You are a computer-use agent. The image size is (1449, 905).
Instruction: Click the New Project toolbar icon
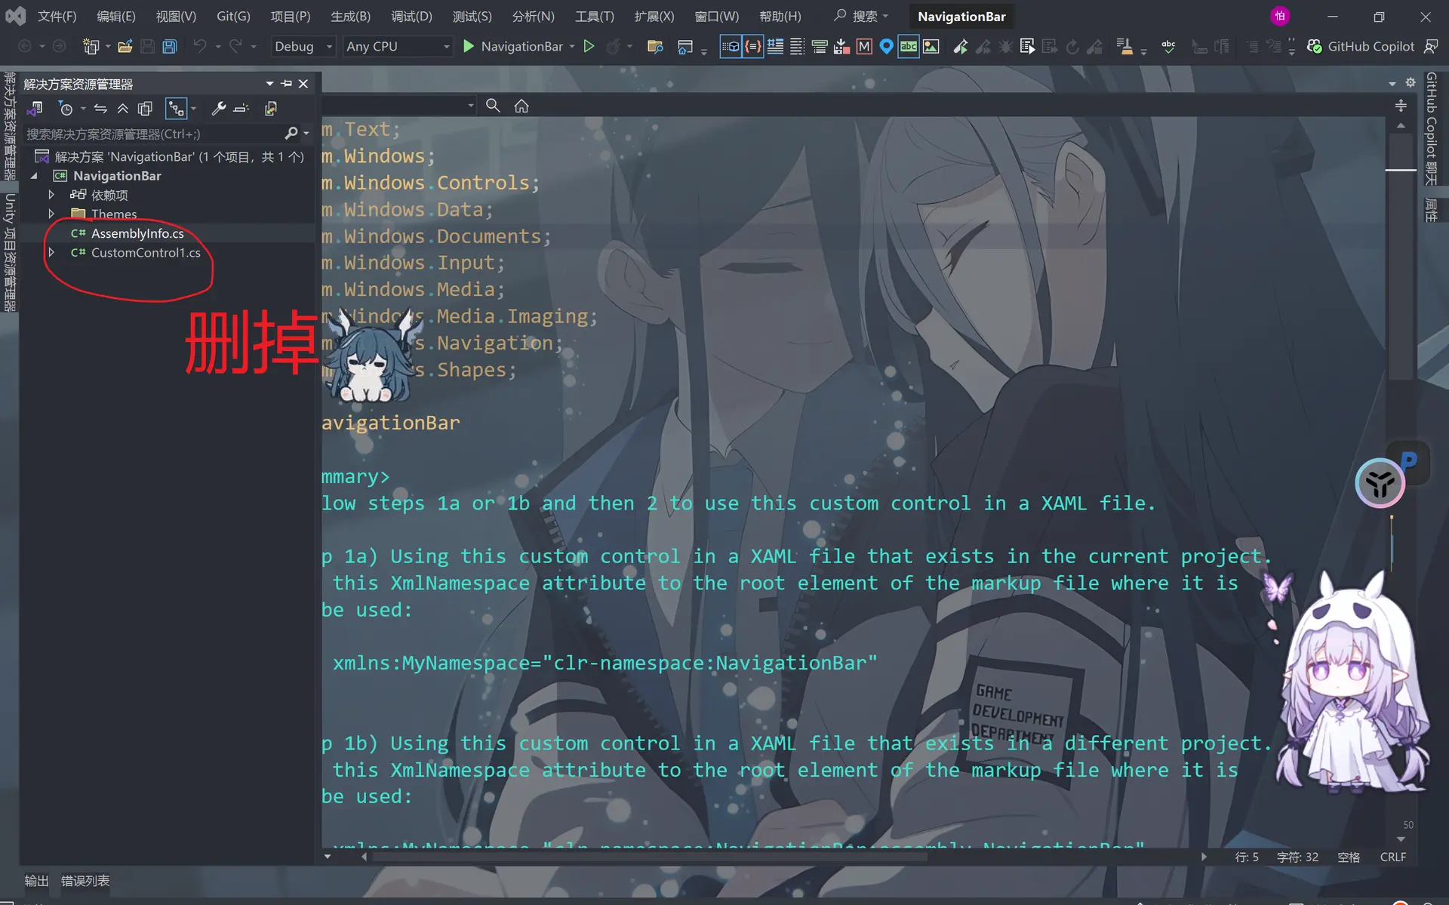point(91,47)
